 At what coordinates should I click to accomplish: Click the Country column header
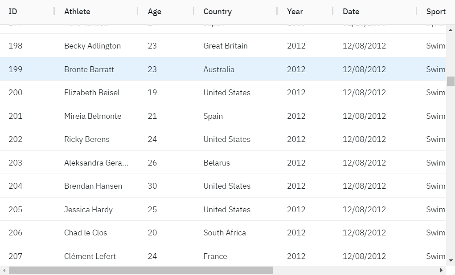217,12
